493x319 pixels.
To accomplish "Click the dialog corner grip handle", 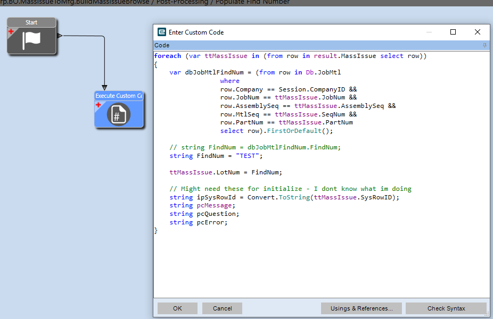I will coord(488,314).
